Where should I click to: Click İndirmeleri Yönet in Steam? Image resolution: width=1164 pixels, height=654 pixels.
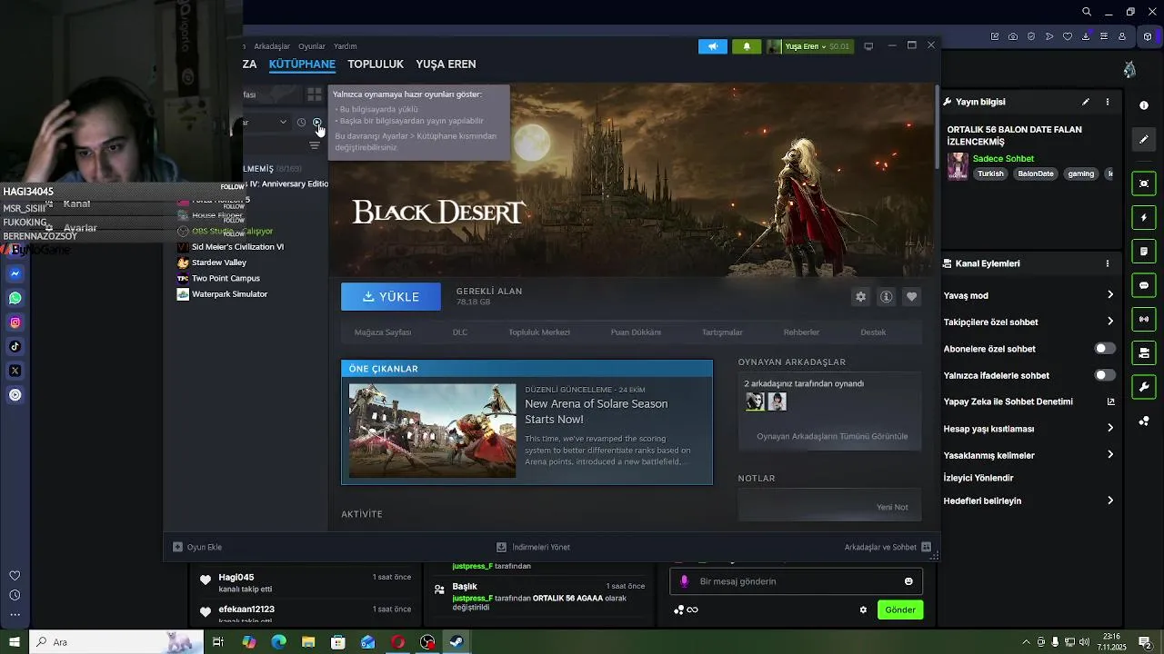pyautogui.click(x=533, y=547)
